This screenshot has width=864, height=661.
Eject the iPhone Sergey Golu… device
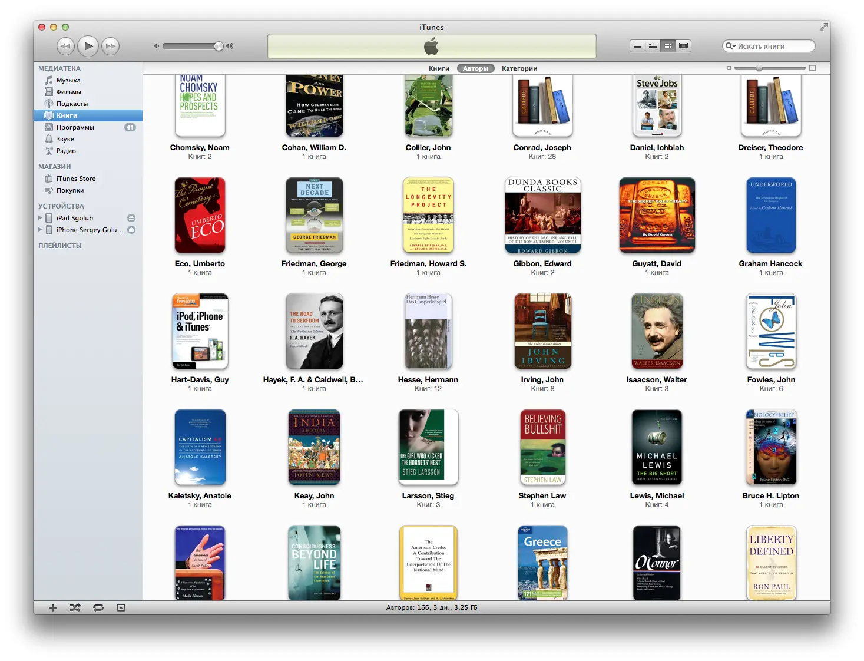click(x=131, y=230)
